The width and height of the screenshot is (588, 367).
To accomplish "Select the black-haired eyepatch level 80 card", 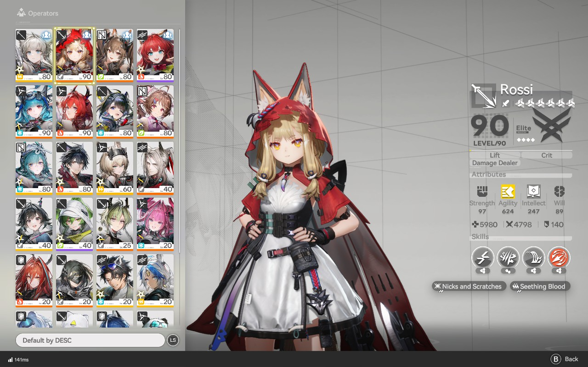I will pos(115,111).
